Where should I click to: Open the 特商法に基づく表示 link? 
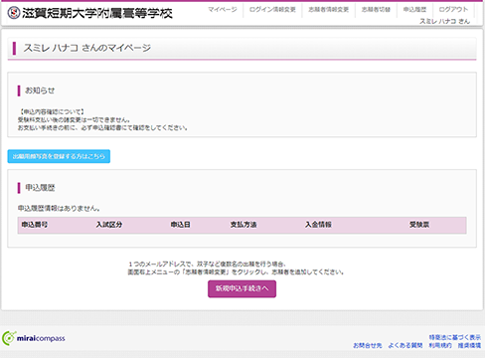point(454,337)
